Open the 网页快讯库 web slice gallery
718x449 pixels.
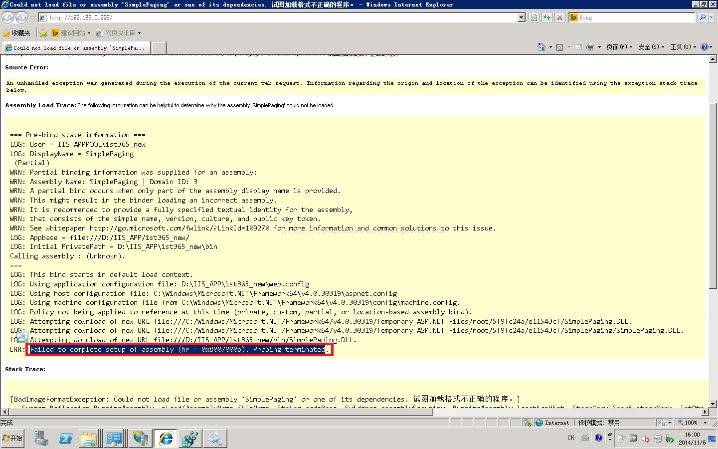[118, 33]
